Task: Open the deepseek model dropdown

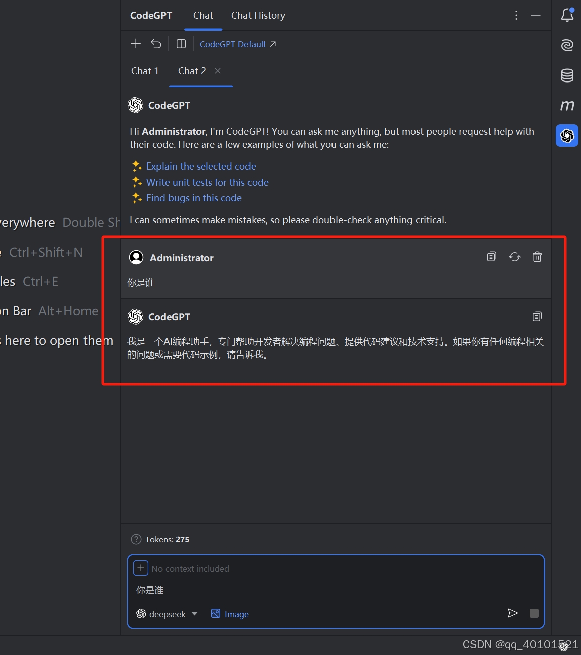Action: point(167,614)
